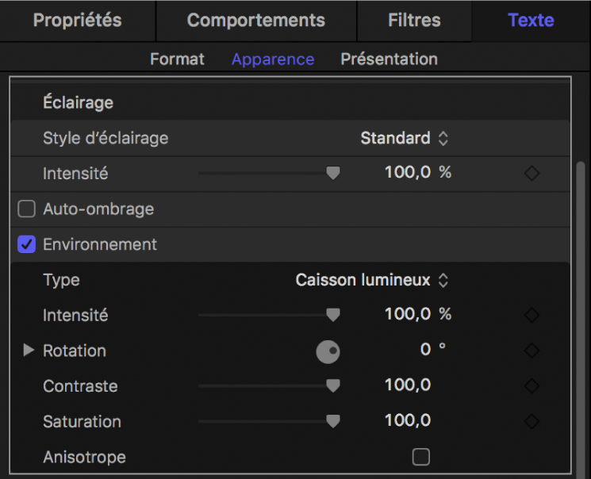
Task: Click the Rotation dial control
Action: click(328, 351)
